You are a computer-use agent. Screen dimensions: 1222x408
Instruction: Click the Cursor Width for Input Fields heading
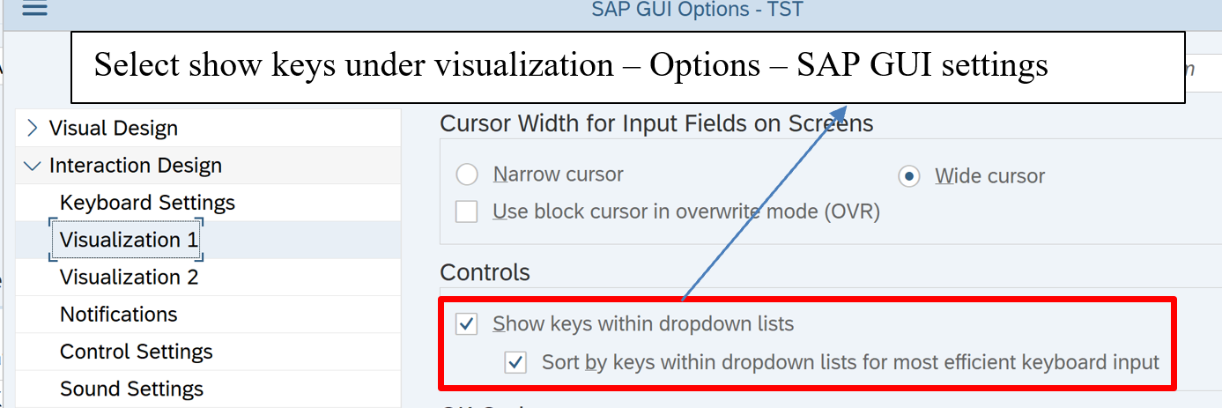(656, 123)
